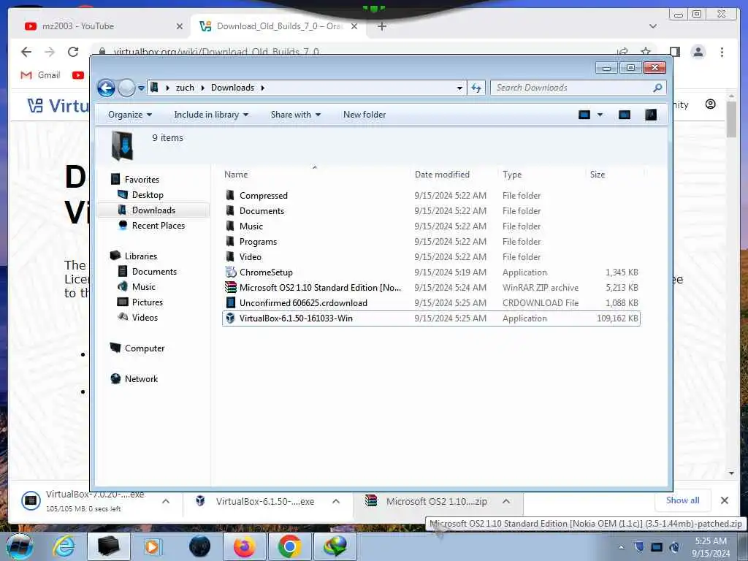The height and width of the screenshot is (561, 748).
Task: Click the Chrome profile avatar icon
Action: tap(698, 52)
